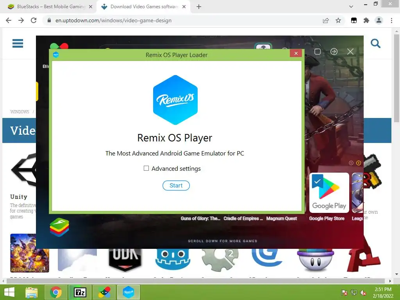400x300 pixels.
Task: Click Chrome tab search dropdown arrow
Action: [x=351, y=7]
